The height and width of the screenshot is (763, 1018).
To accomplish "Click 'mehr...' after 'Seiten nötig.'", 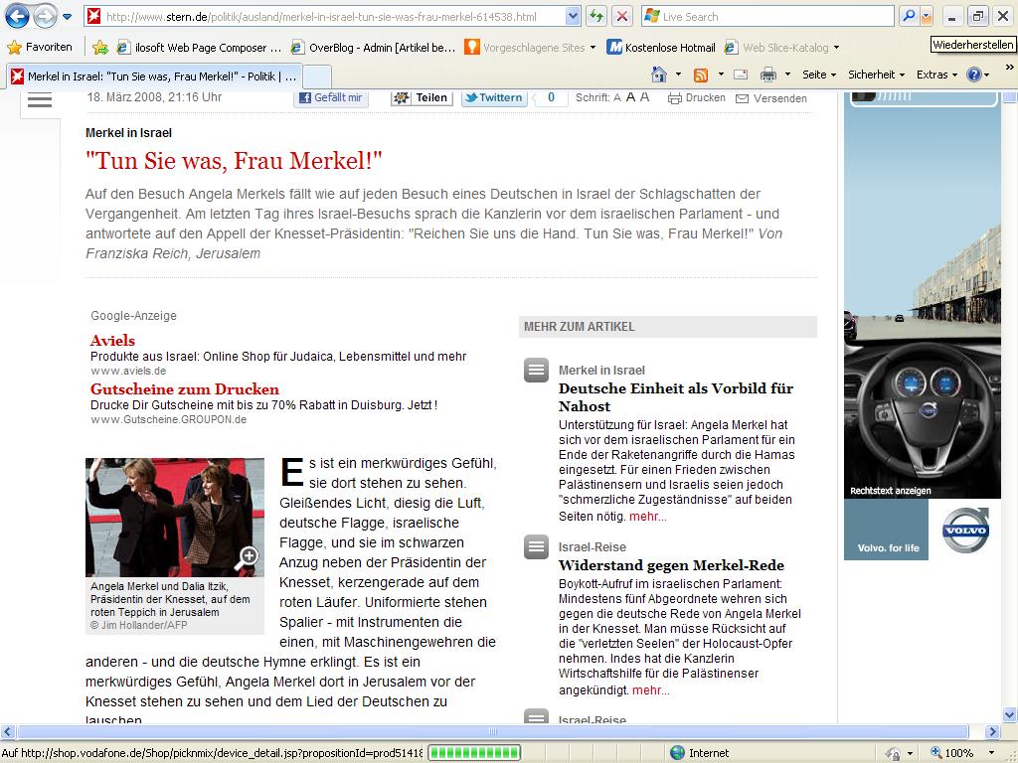I will 648,517.
